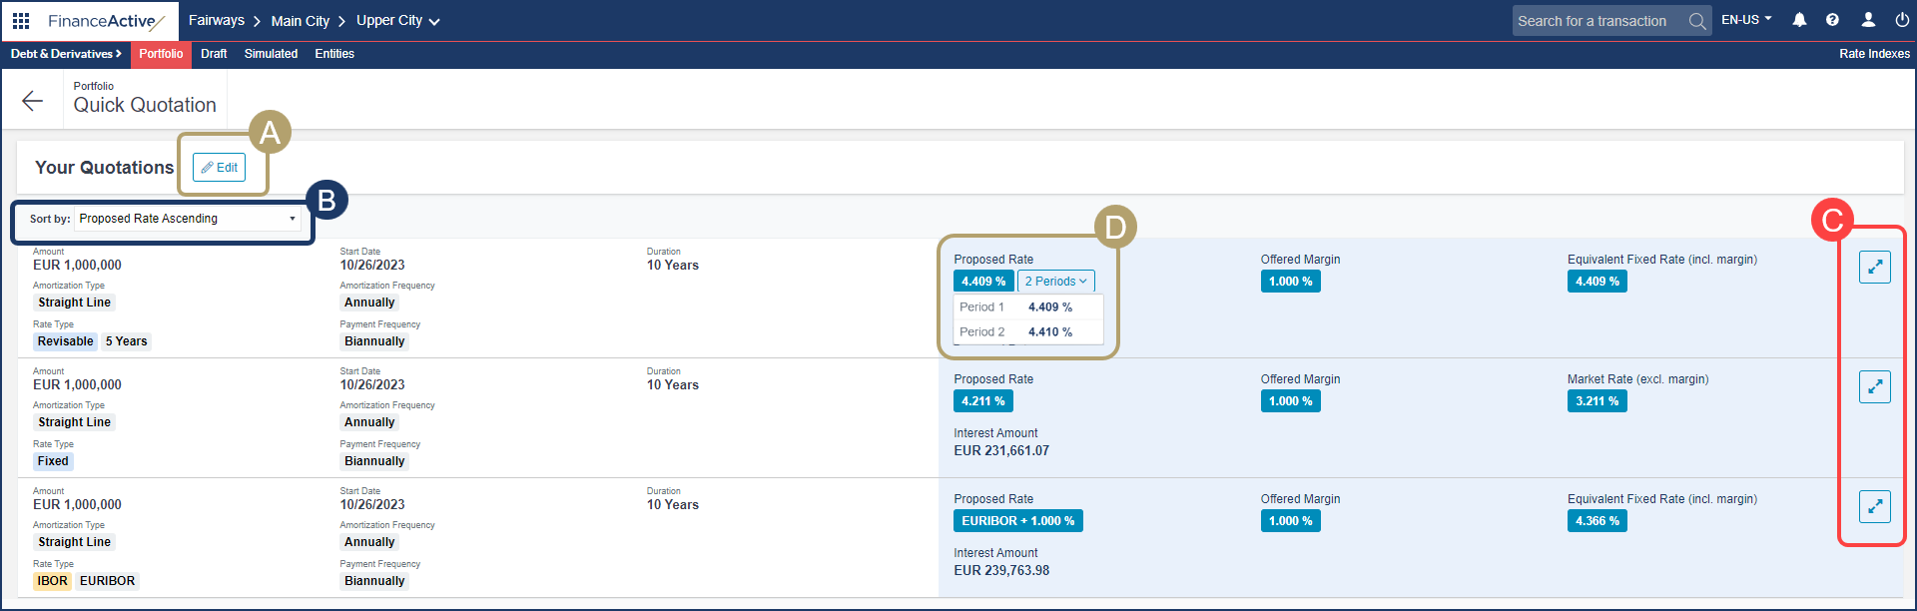The image size is (1917, 611).
Task: Switch to the Draft tab
Action: tap(214, 54)
